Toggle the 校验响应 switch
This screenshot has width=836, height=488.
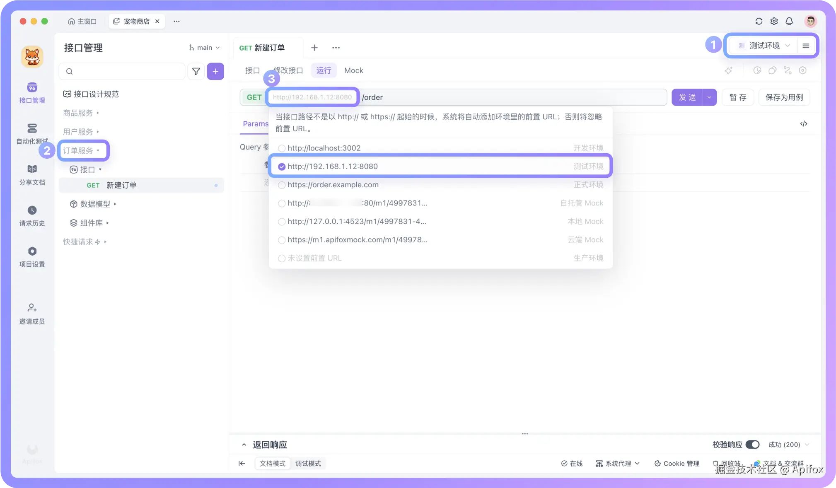point(752,445)
